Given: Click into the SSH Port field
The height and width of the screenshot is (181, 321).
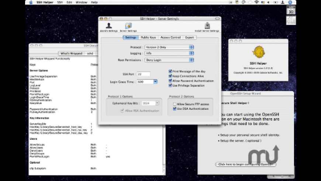Looking at the screenshot, I should point(144,74).
